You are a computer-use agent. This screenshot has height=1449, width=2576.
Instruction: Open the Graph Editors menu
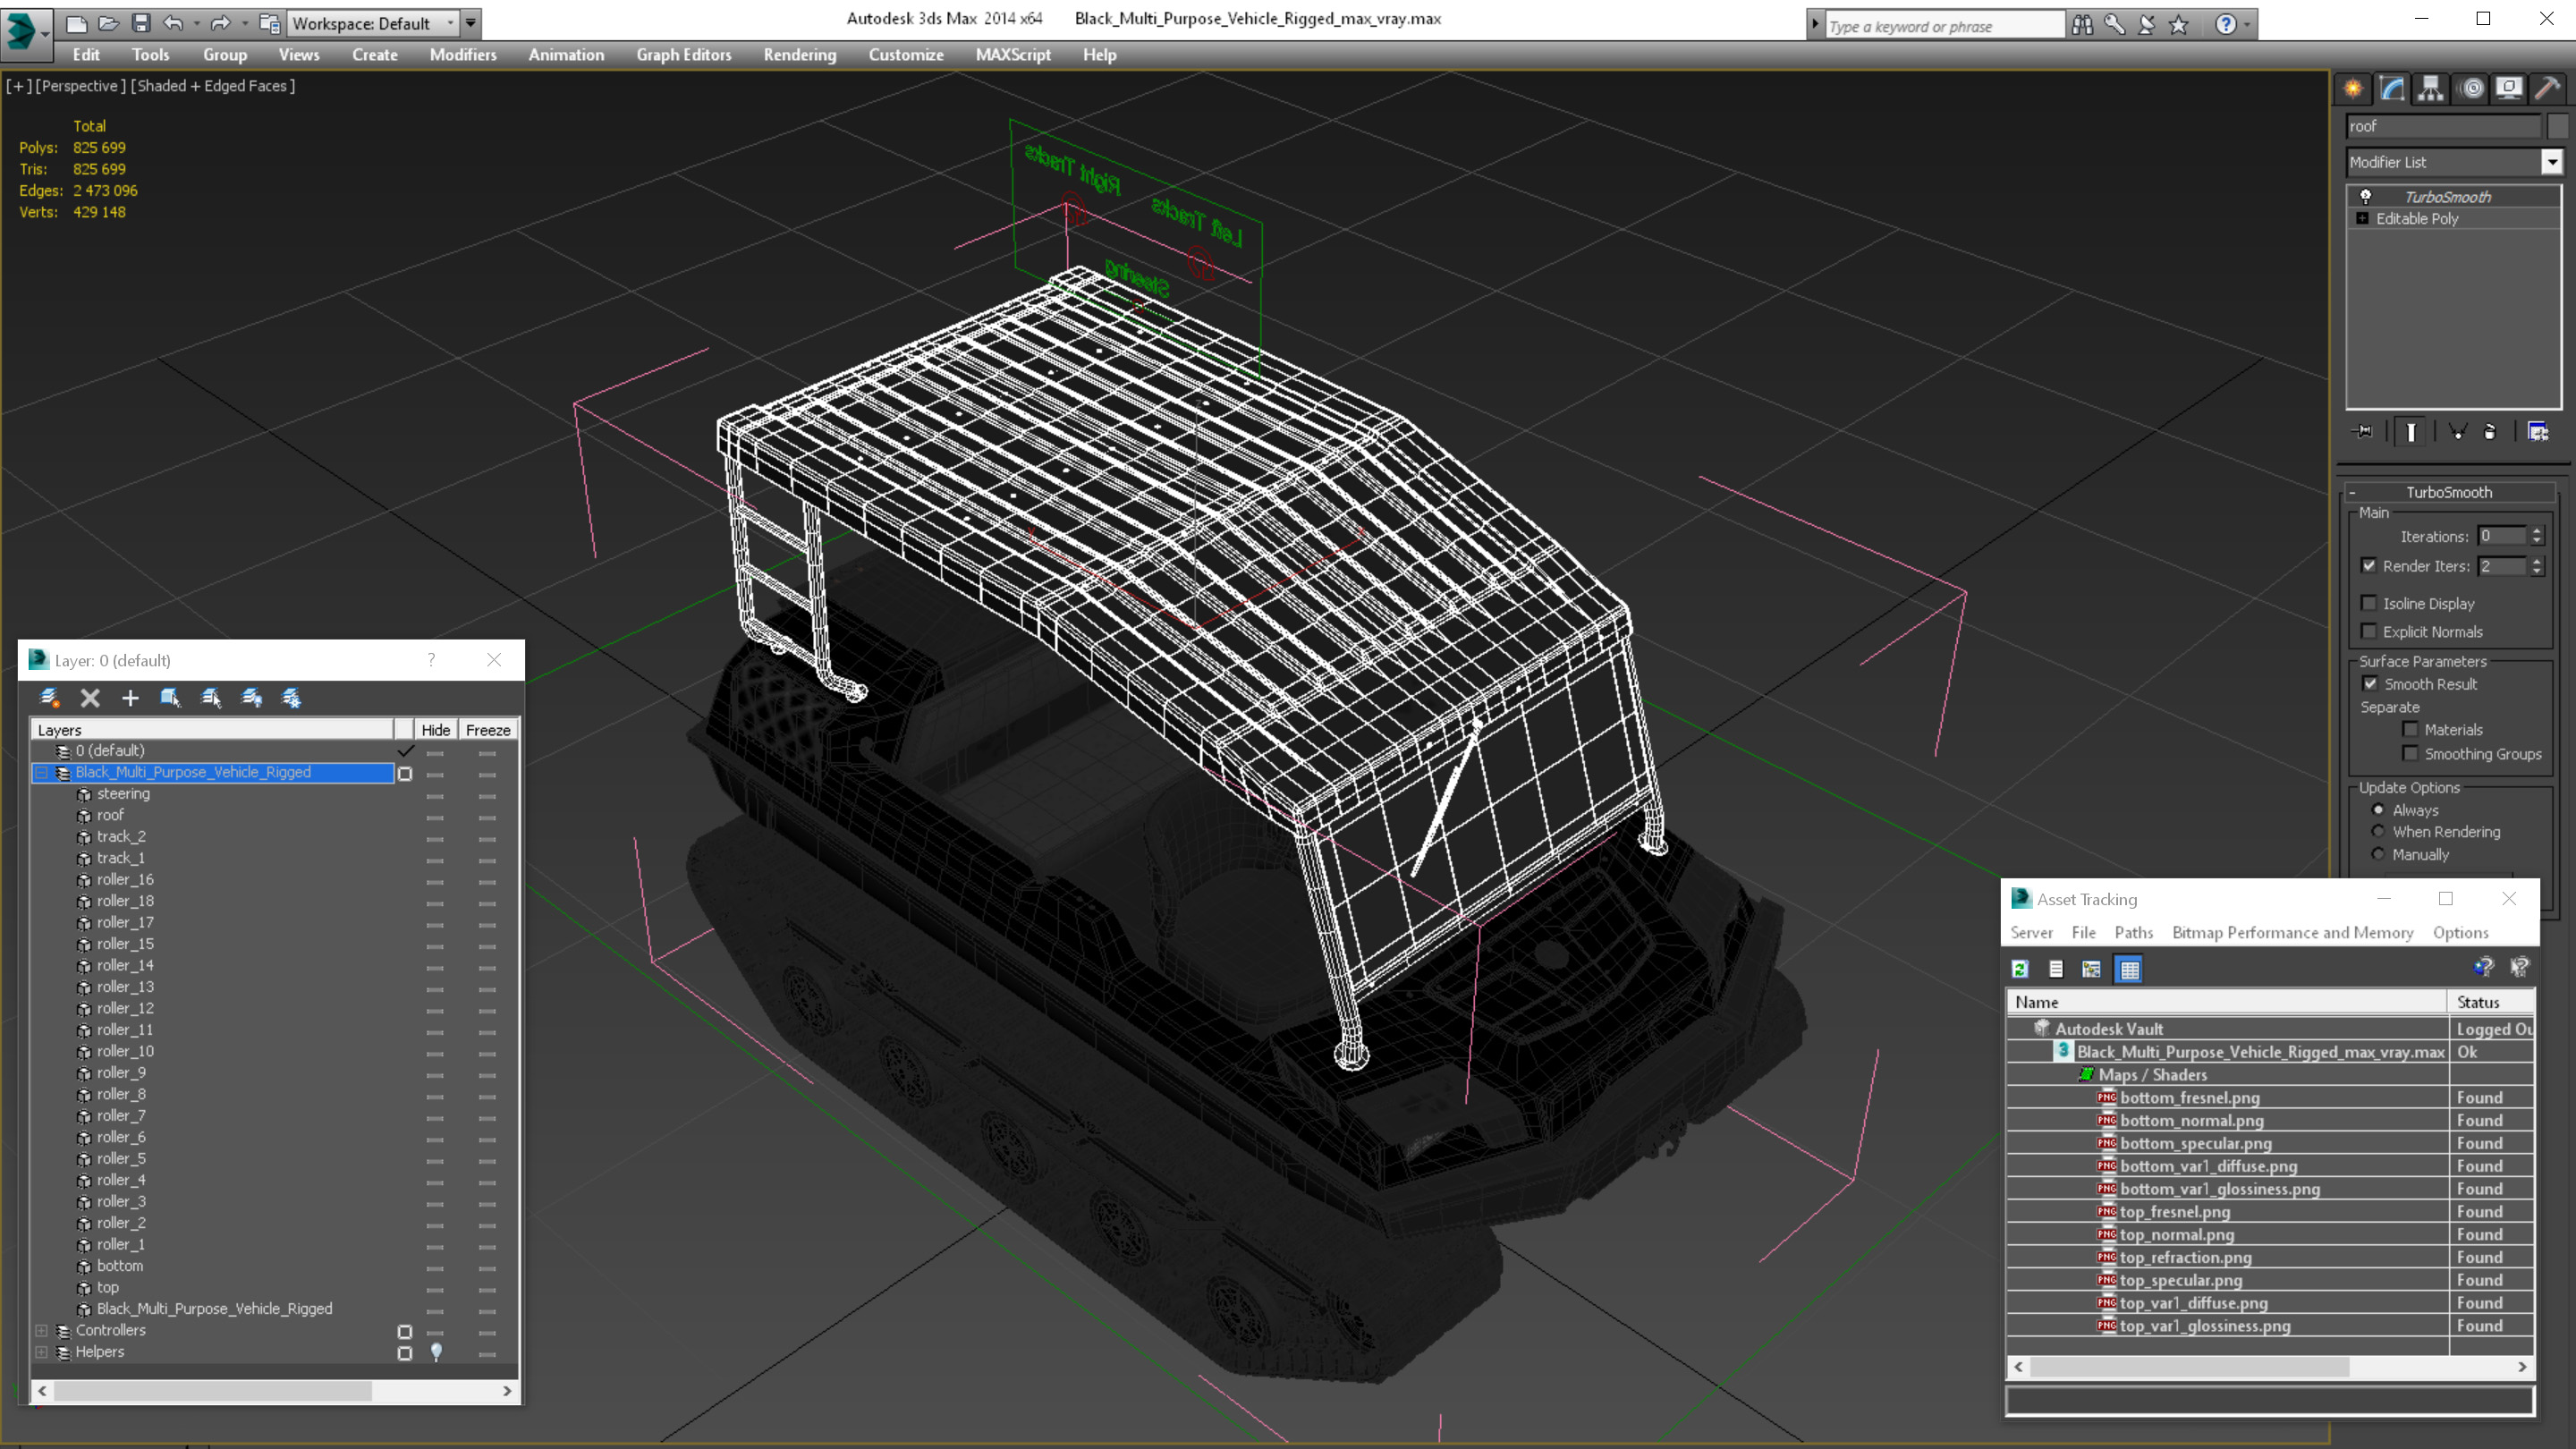683,55
